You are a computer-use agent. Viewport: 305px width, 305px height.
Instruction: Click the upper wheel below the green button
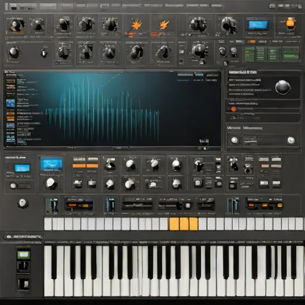[23, 266]
